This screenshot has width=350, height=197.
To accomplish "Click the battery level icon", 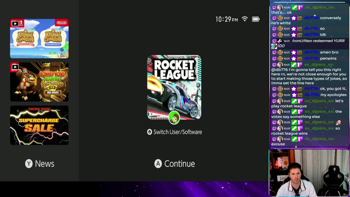I will (256, 19).
